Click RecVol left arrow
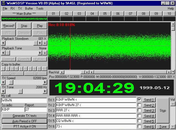 pyautogui.click(x=62, y=72)
